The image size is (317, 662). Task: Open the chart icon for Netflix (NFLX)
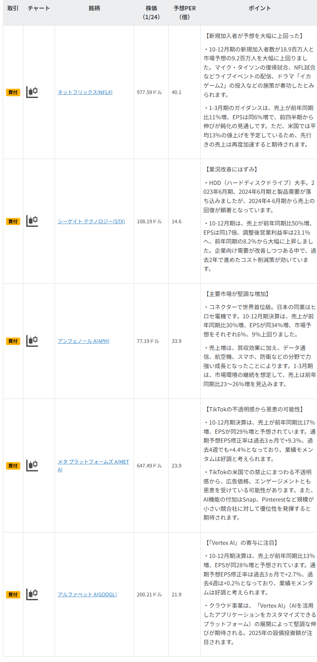(32, 92)
